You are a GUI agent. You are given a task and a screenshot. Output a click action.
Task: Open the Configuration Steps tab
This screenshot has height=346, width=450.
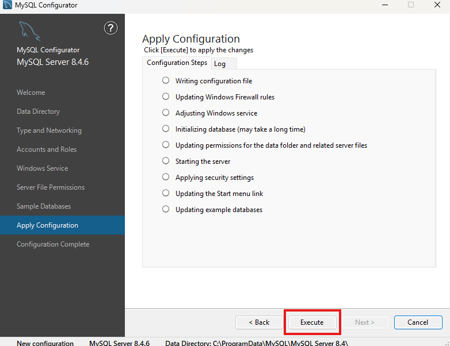[177, 63]
